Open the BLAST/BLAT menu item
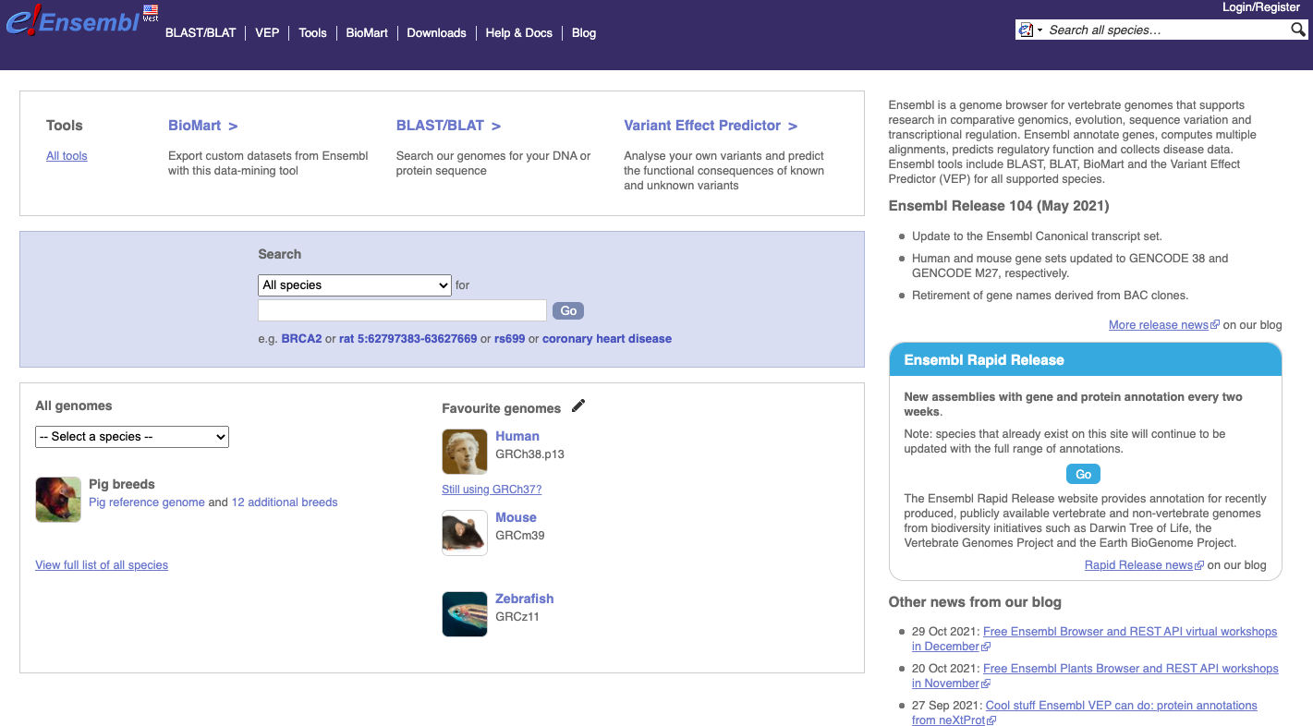The image size is (1313, 726). click(x=201, y=32)
